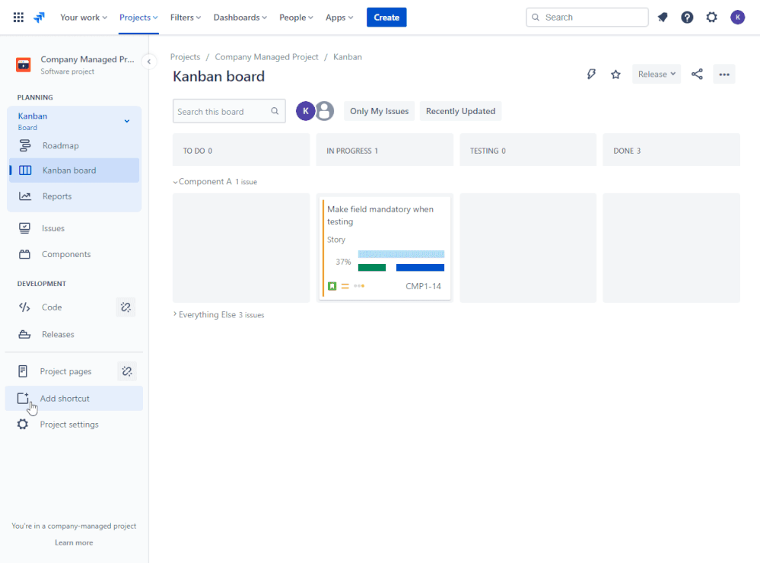Click the automation lightning bolt icon
This screenshot has height=563, width=760.
591,75
